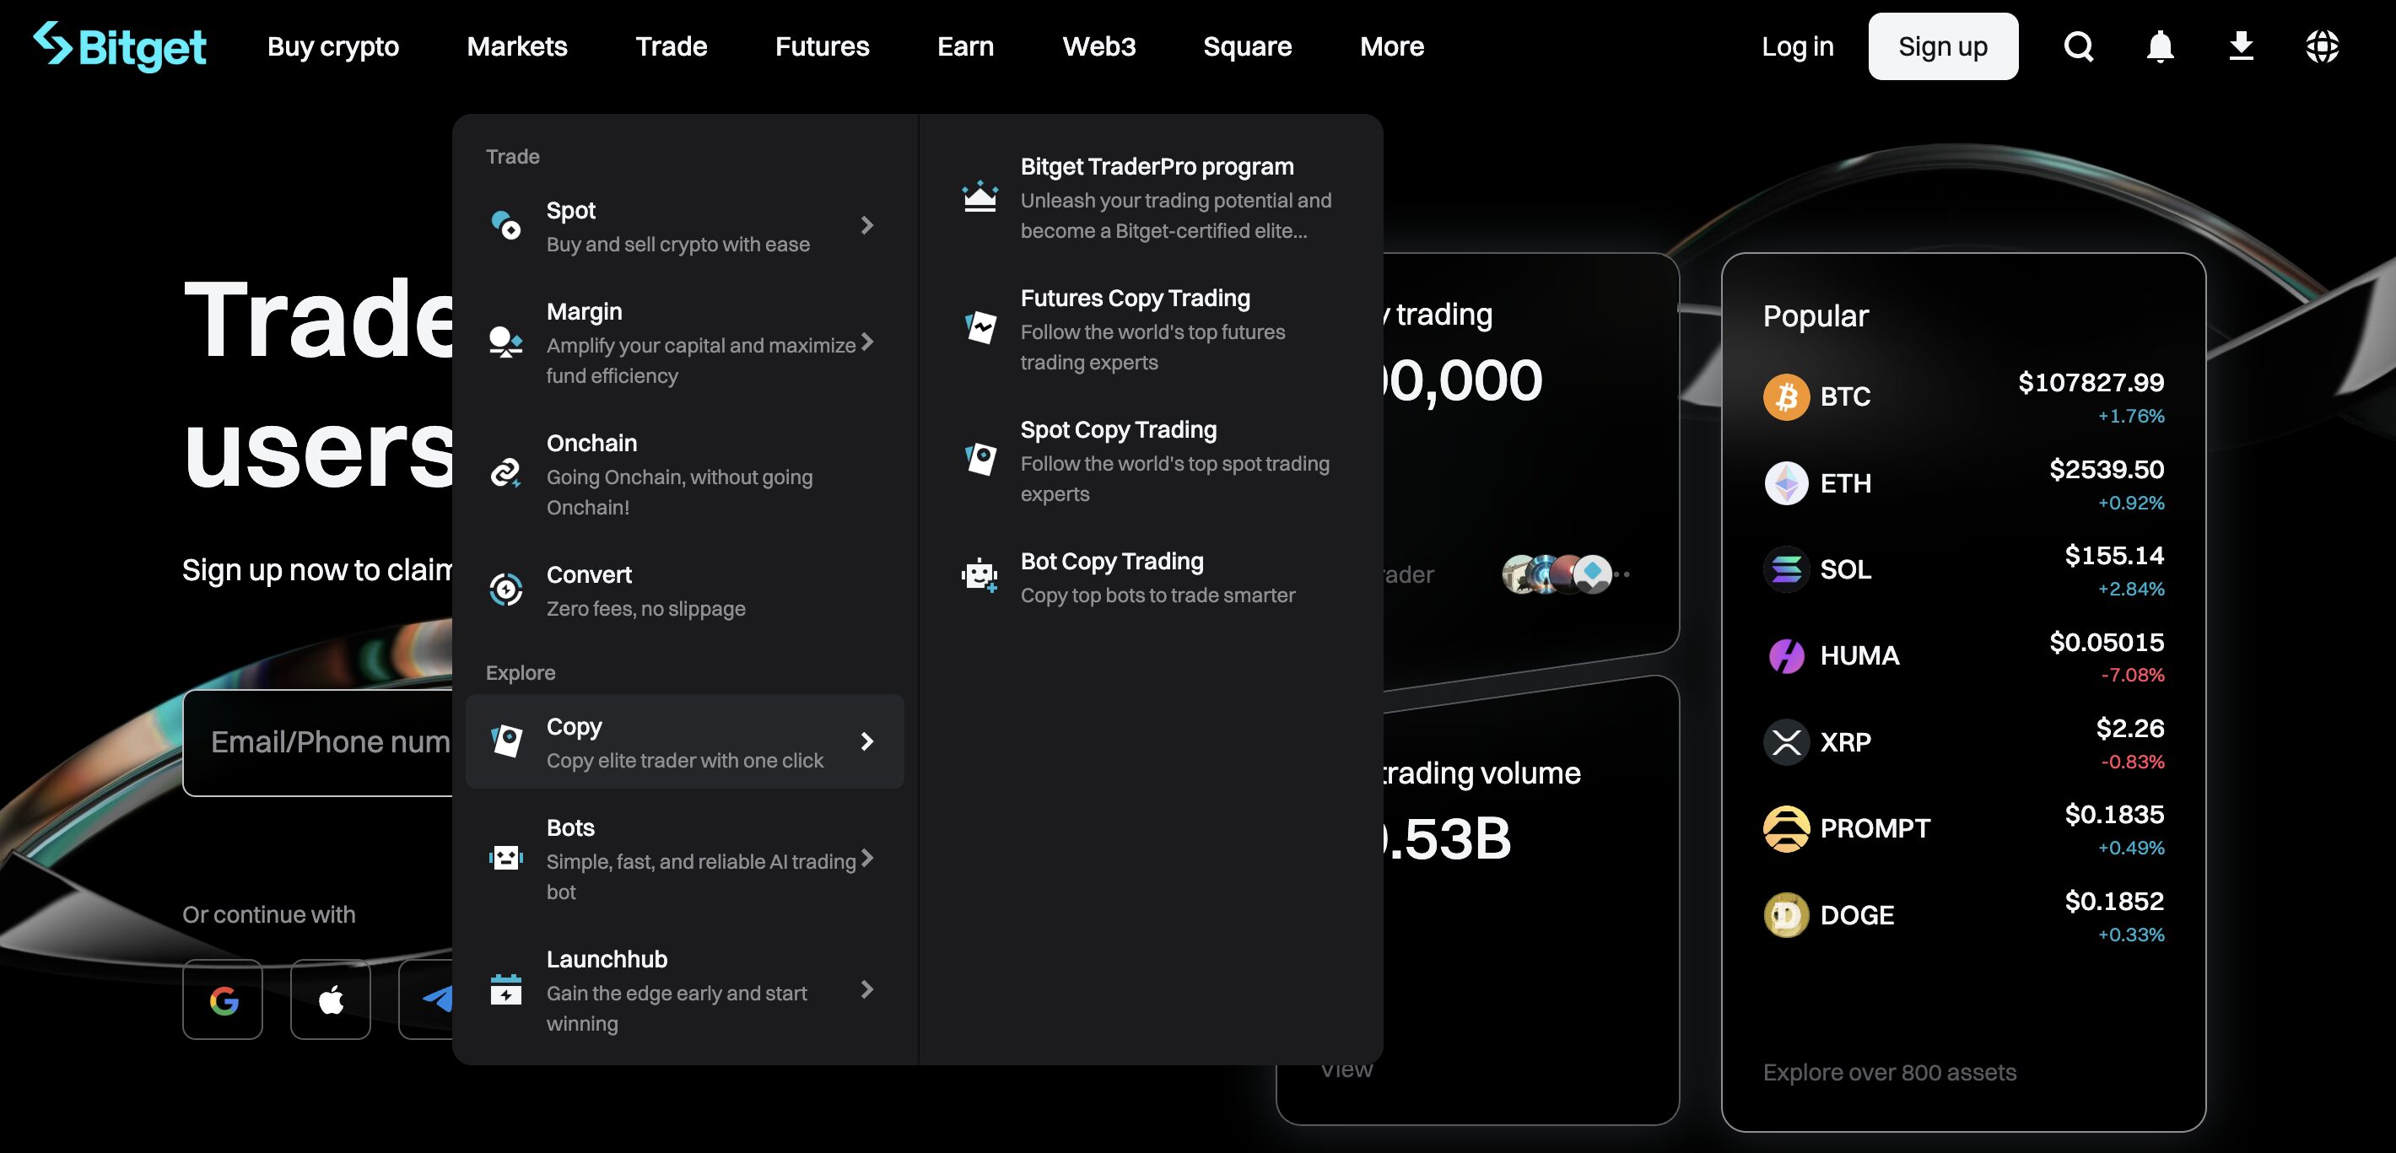Image resolution: width=2396 pixels, height=1153 pixels.
Task: Click the SOL coin icon
Action: 1786,569
